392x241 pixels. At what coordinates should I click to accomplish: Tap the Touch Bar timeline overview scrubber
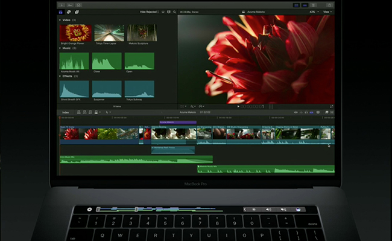pyautogui.click(x=159, y=209)
